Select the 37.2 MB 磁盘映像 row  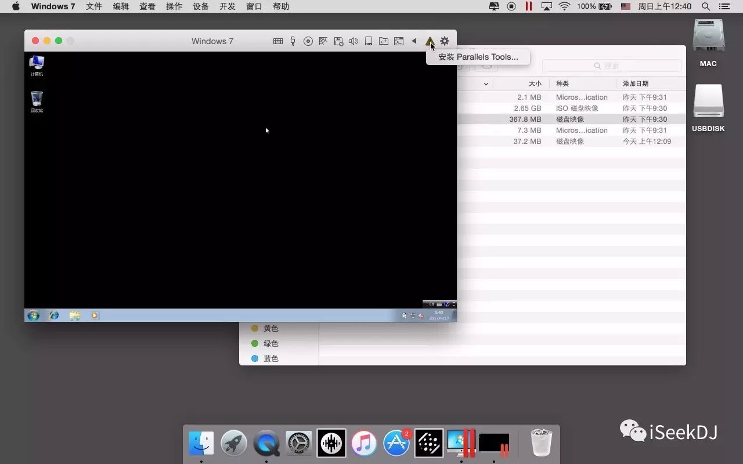click(571, 142)
